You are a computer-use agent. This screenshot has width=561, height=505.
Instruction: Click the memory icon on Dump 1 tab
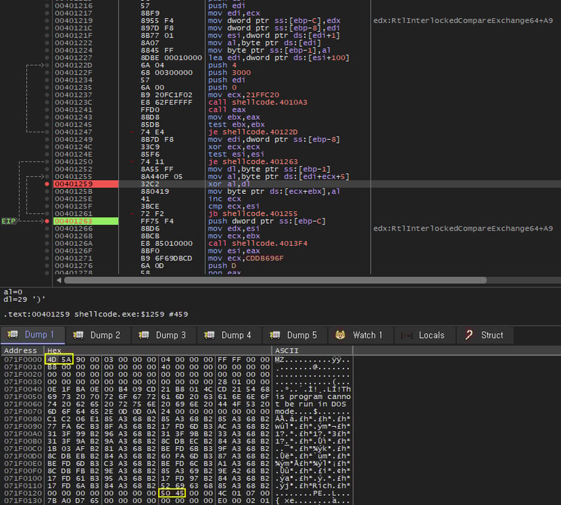pyautogui.click(x=12, y=335)
